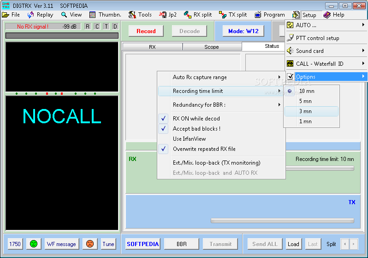Click the DIGTRX title bar logo
The width and height of the screenshot is (368, 258).
tap(6, 6)
